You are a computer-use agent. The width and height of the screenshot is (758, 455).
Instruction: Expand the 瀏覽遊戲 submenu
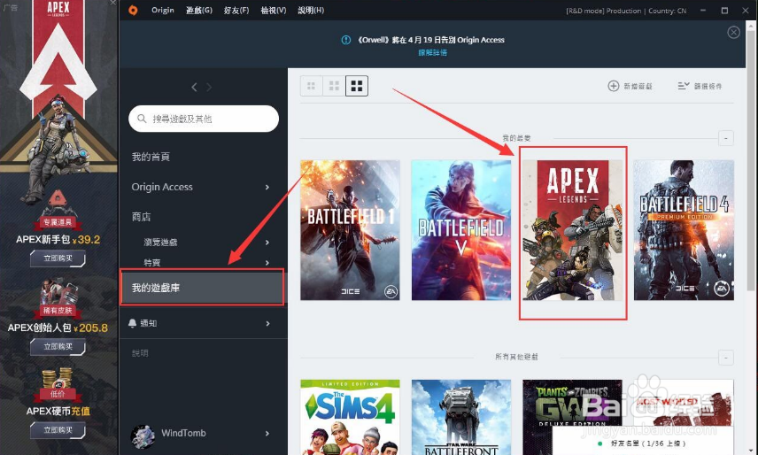[x=267, y=243]
